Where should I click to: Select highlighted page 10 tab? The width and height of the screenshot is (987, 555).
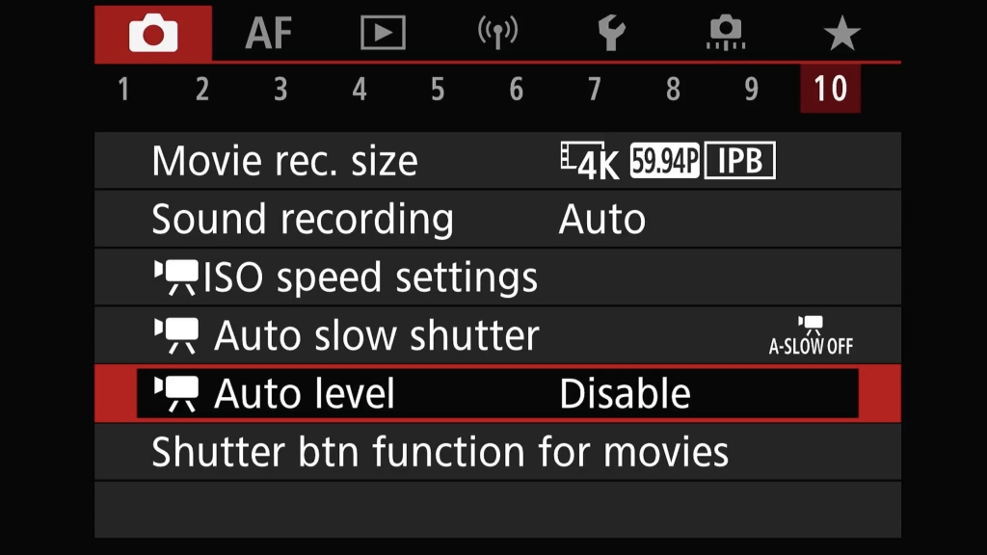(830, 90)
